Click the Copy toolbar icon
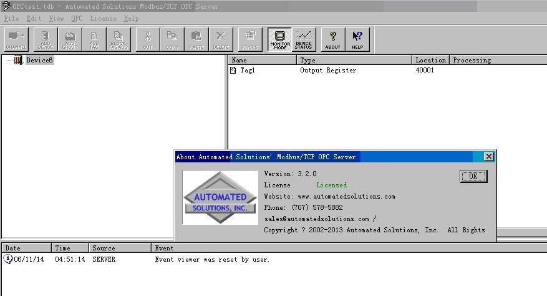The image size is (547, 296). [172, 39]
